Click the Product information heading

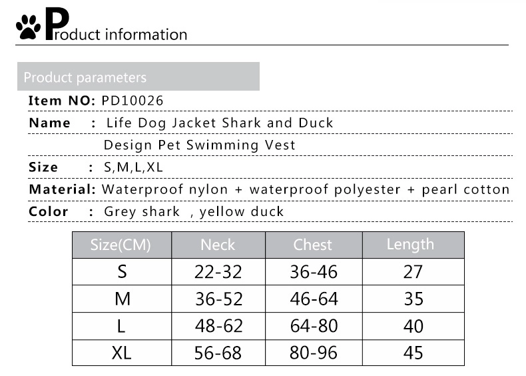pos(116,25)
